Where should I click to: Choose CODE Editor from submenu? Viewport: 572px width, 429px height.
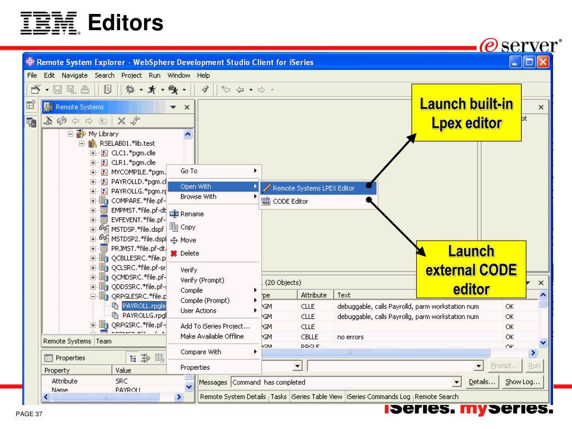pos(318,201)
